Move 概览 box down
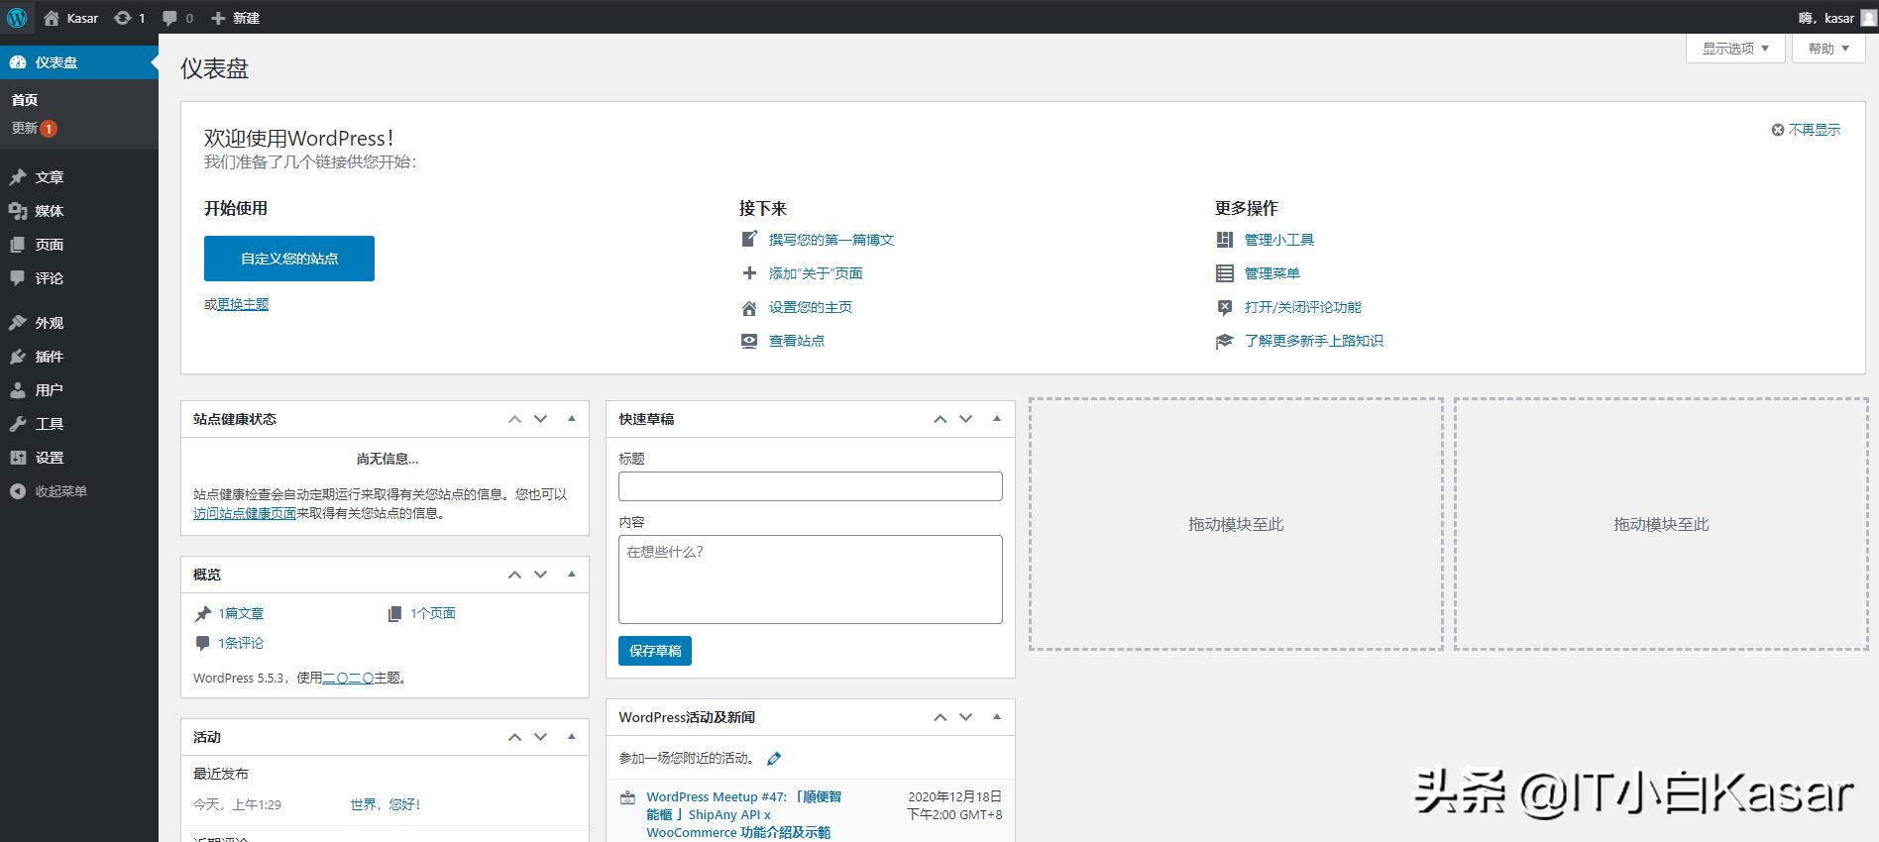 540,575
